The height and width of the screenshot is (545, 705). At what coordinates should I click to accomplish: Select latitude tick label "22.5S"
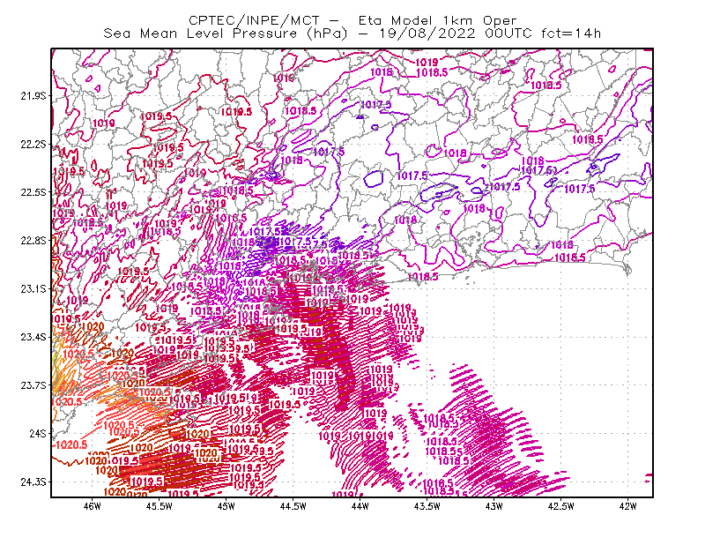click(x=33, y=192)
